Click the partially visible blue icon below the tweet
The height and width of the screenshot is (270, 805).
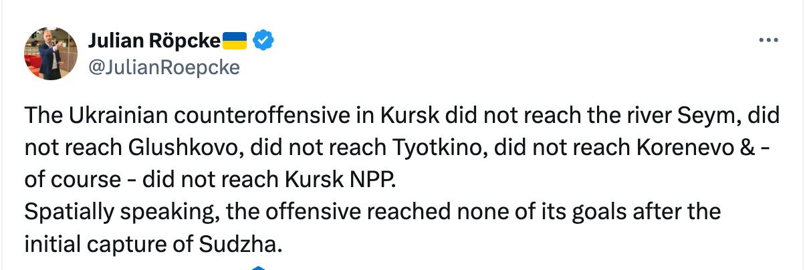click(259, 268)
